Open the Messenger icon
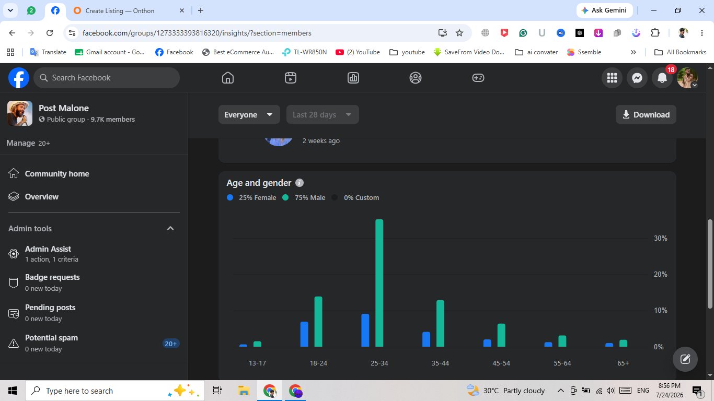This screenshot has width=714, height=401. (x=637, y=78)
